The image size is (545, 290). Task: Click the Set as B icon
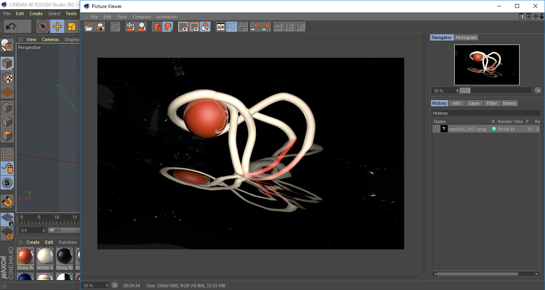[266, 27]
